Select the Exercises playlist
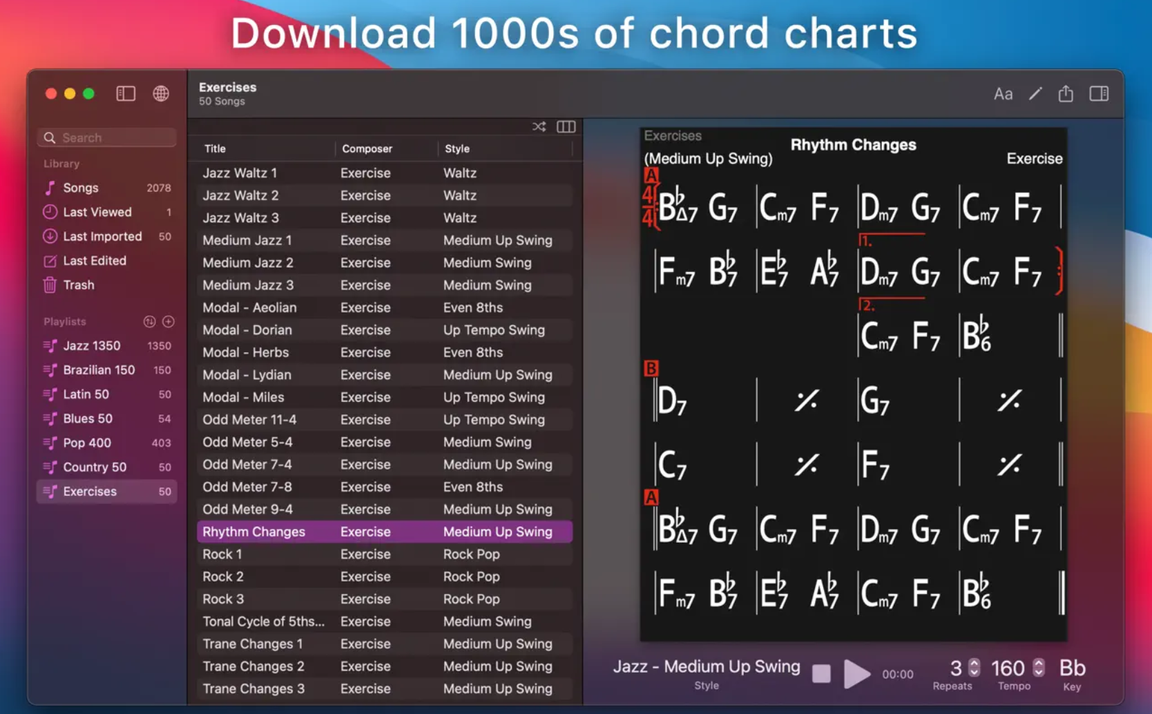The image size is (1152, 714). (107, 491)
